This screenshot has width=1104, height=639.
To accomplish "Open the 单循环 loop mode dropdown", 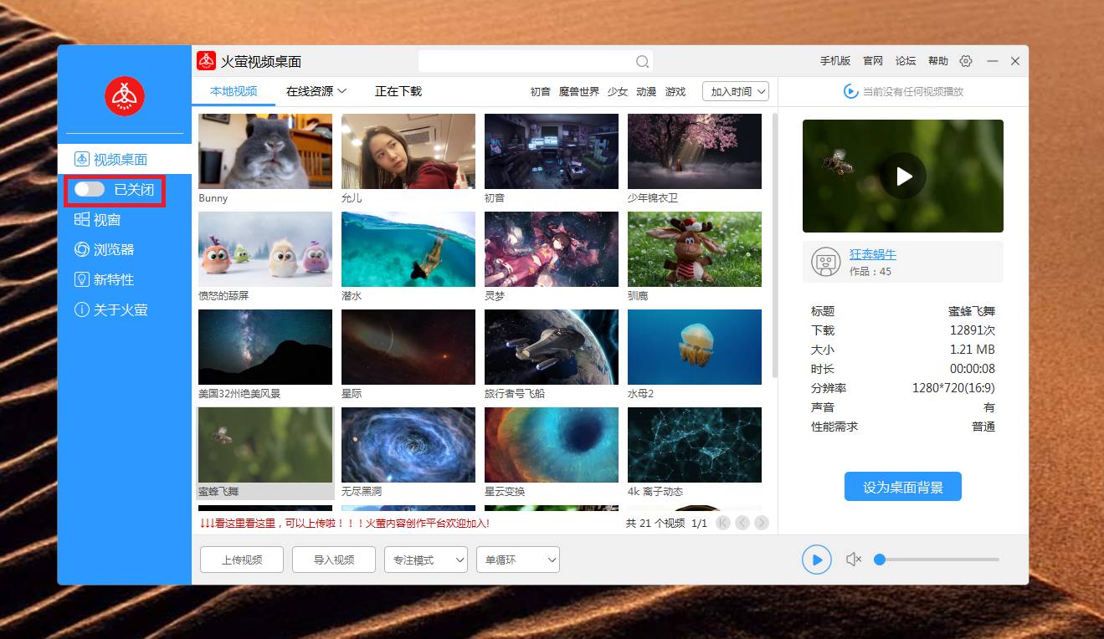I will pyautogui.click(x=517, y=560).
